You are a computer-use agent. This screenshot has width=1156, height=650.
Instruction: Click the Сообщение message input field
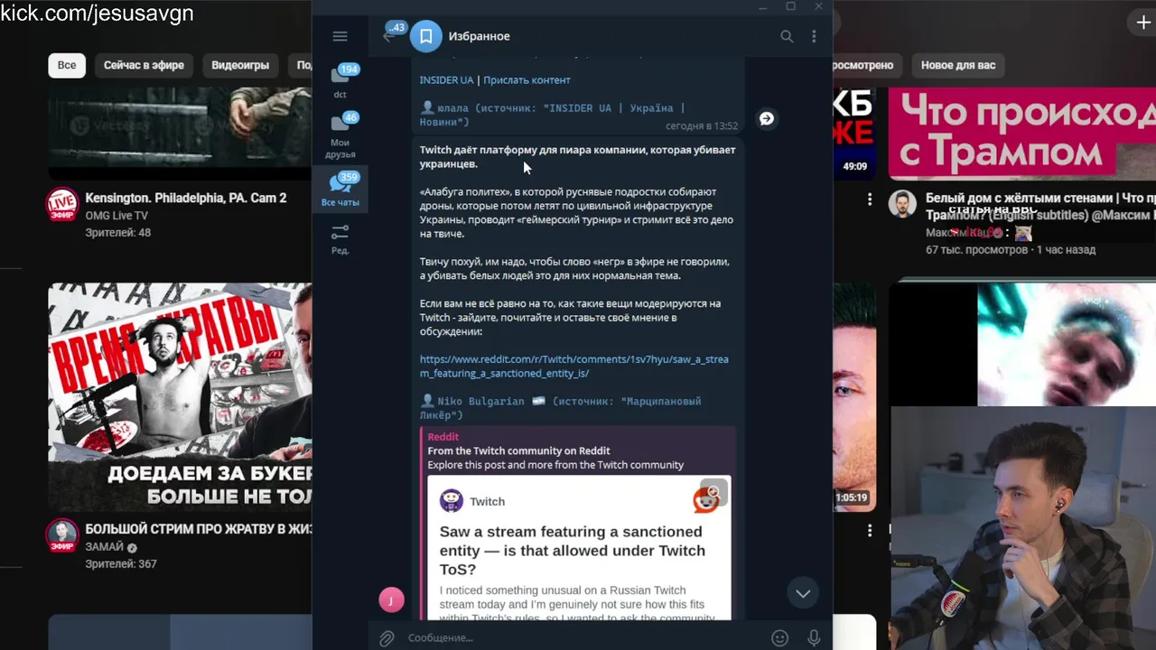(x=583, y=638)
